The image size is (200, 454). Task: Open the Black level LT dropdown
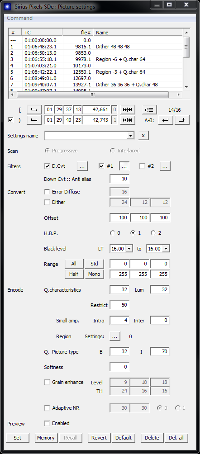129,248
